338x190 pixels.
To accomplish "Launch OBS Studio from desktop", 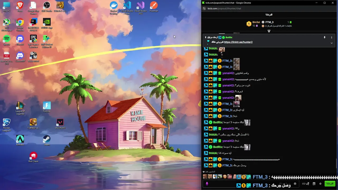I will (x=47, y=7).
